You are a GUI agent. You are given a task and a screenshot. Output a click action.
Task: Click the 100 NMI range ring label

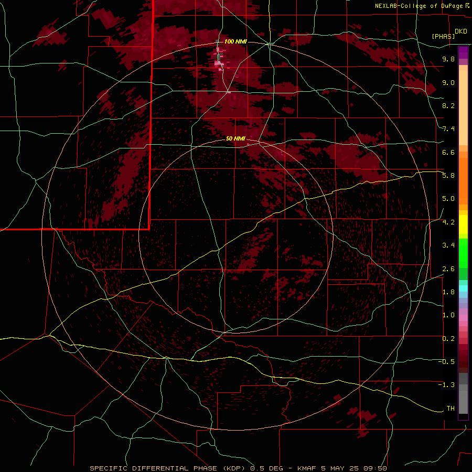pos(235,41)
